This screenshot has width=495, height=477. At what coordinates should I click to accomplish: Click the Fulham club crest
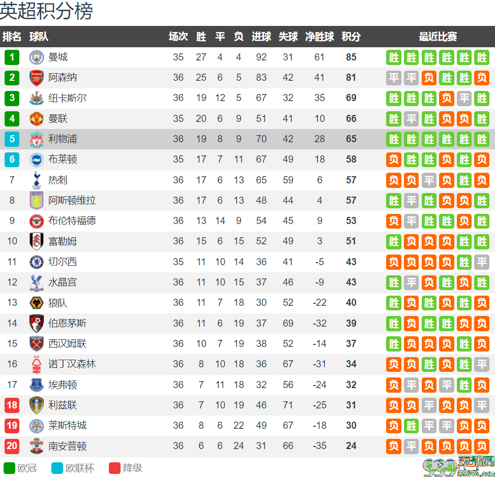36,241
